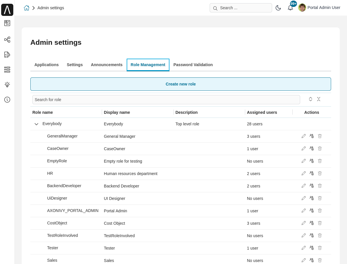Collapse all roles in the tree

319,99
